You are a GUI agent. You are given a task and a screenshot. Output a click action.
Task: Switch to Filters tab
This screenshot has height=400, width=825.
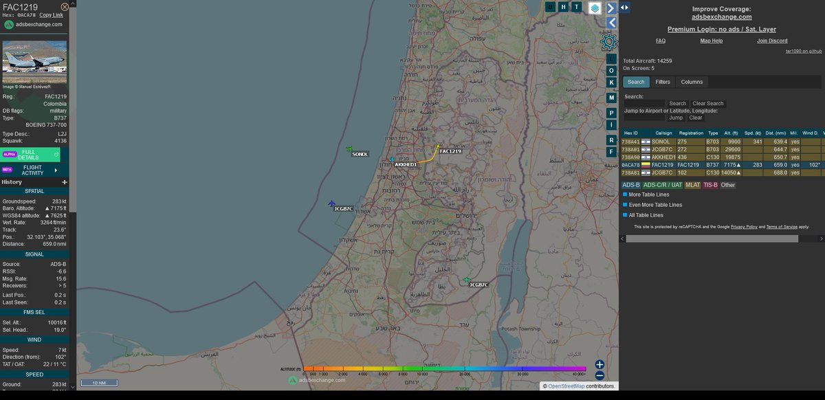(x=663, y=82)
